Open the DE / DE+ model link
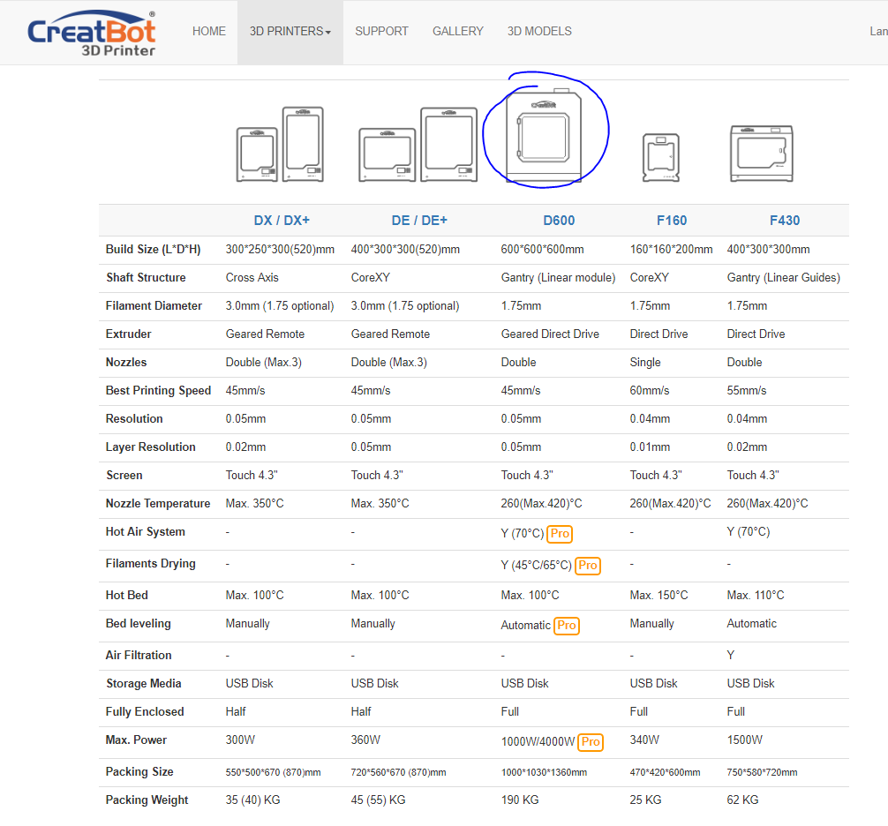 pos(419,221)
